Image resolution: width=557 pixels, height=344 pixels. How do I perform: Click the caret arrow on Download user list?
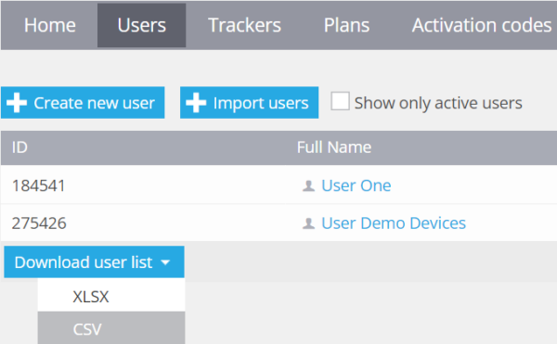[165, 262]
